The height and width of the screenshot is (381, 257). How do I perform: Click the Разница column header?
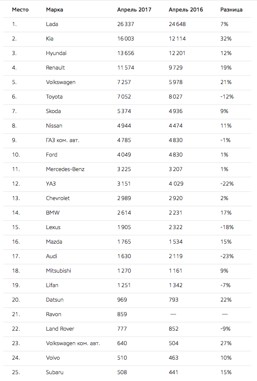click(x=231, y=10)
